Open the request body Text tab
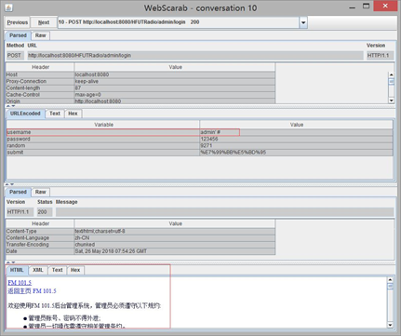 click(55, 114)
